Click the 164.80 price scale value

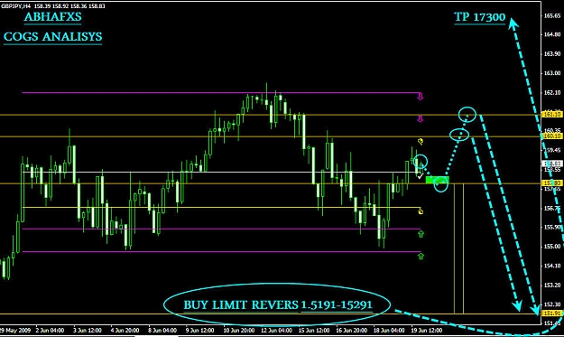pyautogui.click(x=552, y=34)
